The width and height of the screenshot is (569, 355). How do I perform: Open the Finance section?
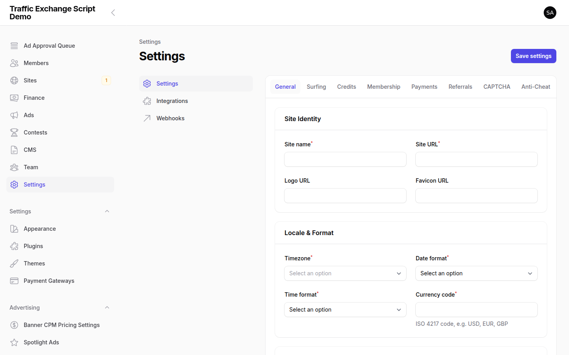(34, 97)
